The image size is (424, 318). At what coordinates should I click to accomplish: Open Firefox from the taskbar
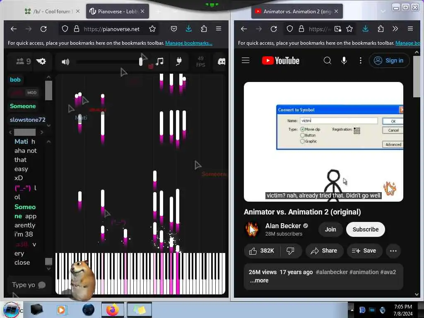click(113, 310)
